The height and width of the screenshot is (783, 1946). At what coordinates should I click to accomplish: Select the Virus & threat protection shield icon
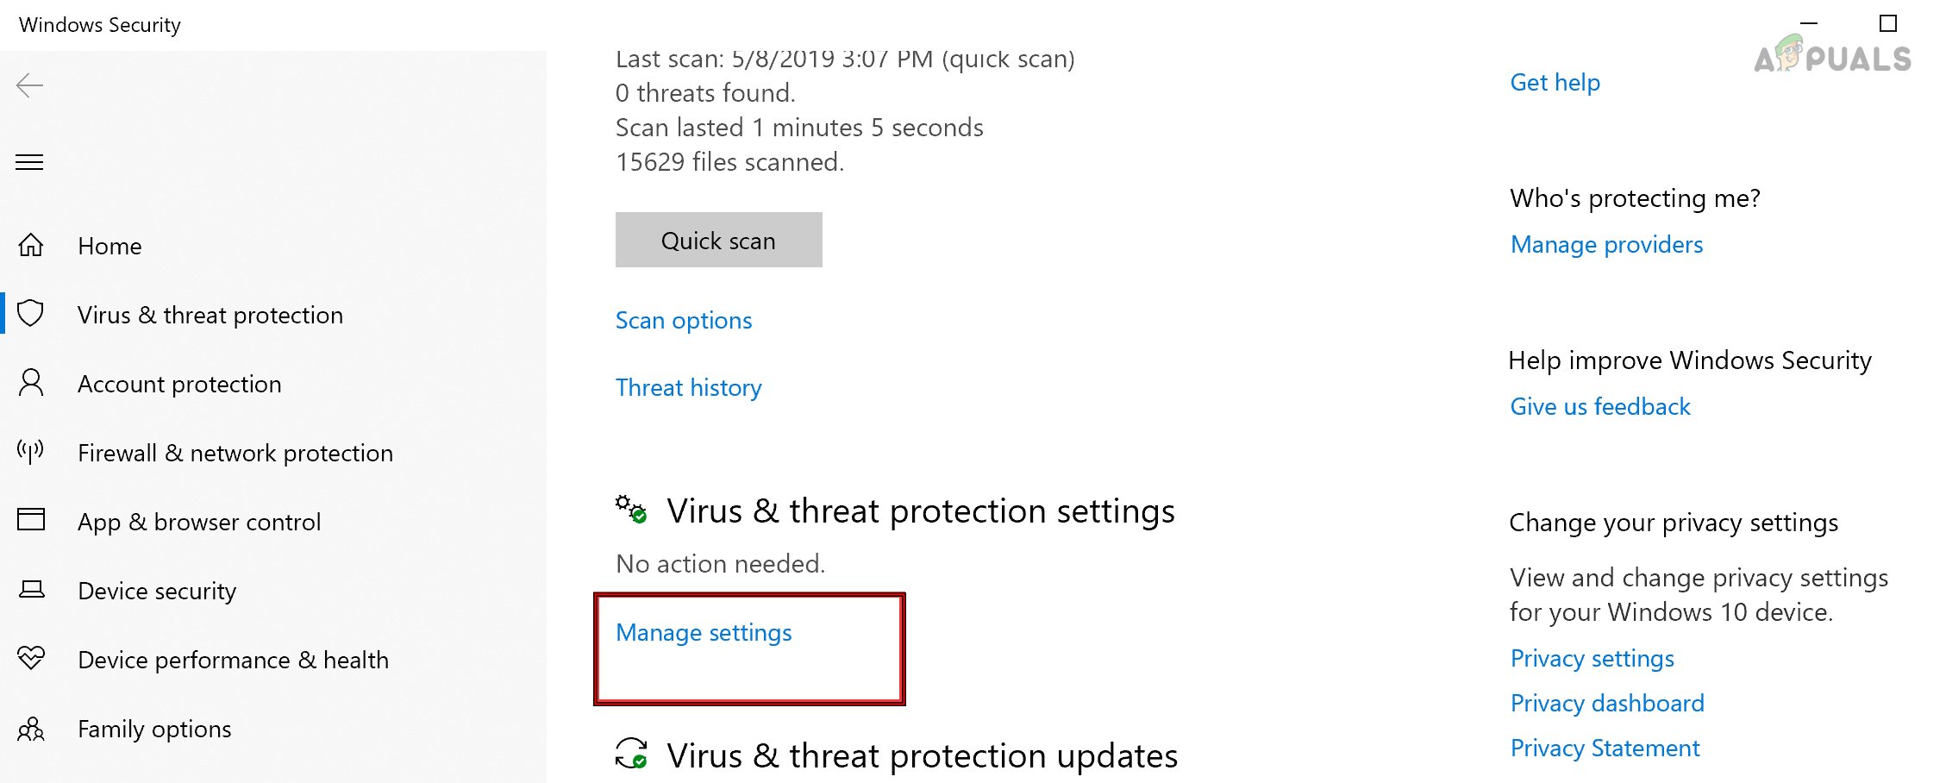31,314
